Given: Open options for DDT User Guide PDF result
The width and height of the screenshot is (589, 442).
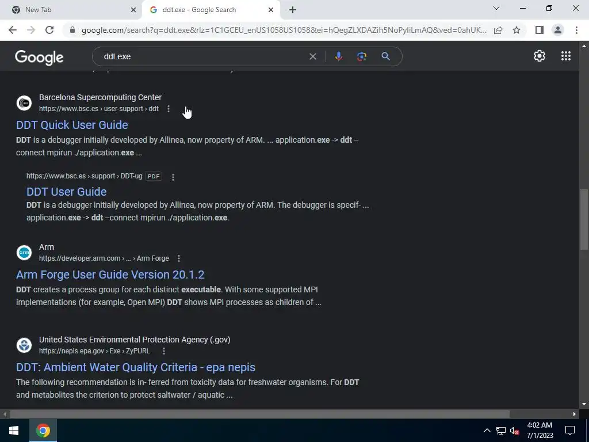Looking at the screenshot, I should 173,177.
